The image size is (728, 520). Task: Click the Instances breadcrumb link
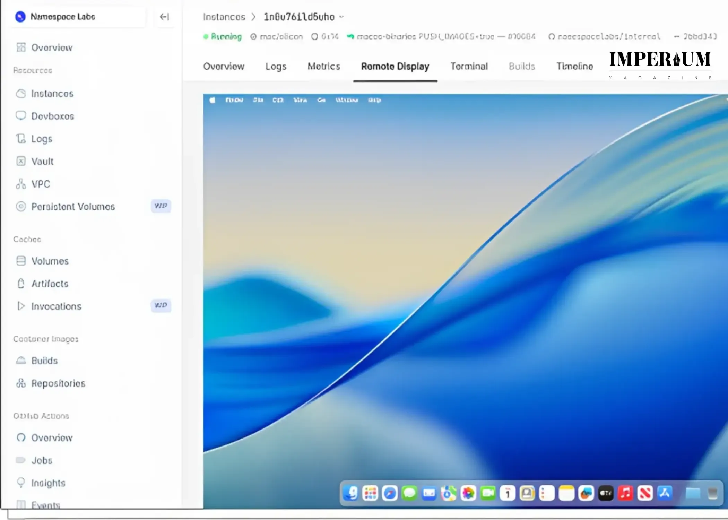[224, 17]
